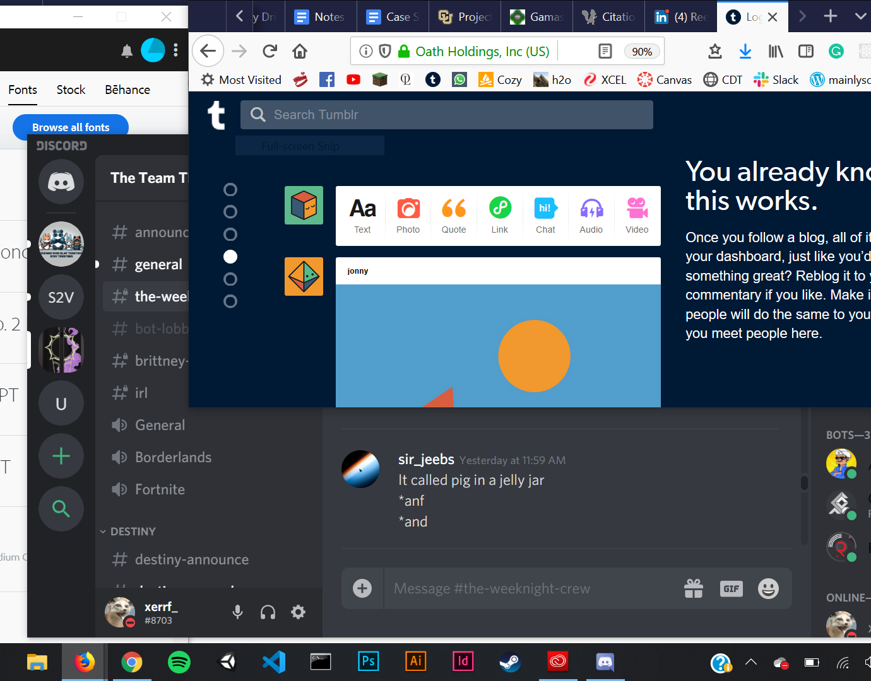Collapse the DESTINY channel category
Screen dimensions: 871x681
click(128, 532)
